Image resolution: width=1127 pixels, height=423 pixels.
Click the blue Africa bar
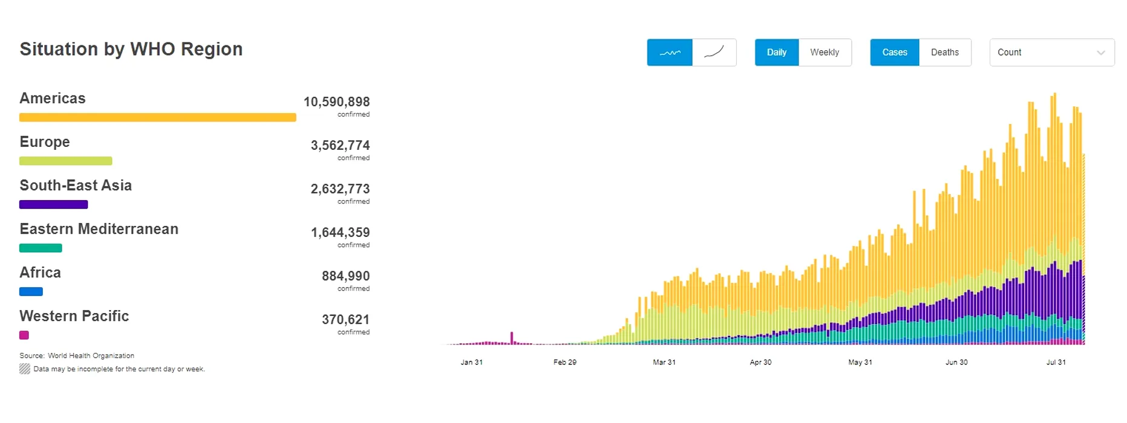pos(31,291)
